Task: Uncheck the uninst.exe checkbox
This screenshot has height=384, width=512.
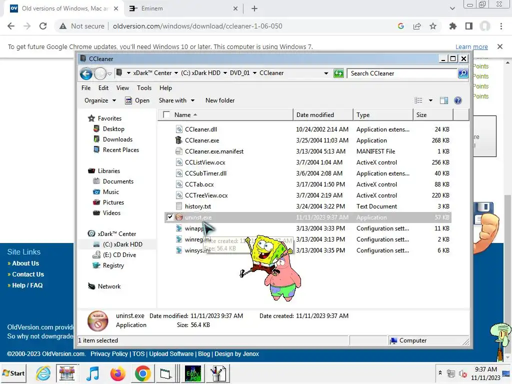Action: (x=170, y=217)
